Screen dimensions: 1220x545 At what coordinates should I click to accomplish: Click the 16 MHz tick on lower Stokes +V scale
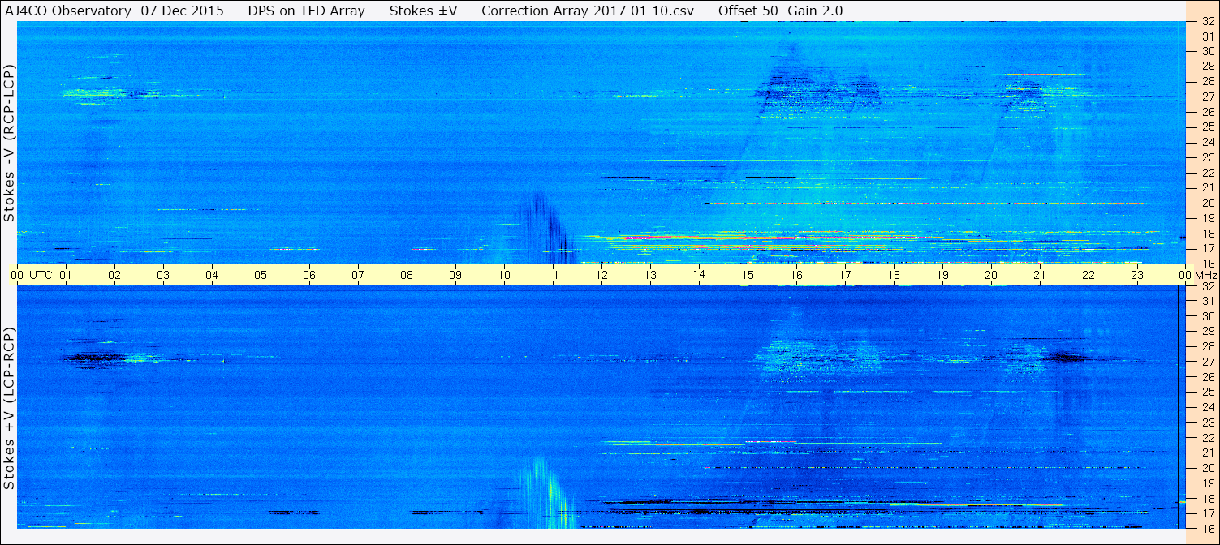(1207, 528)
